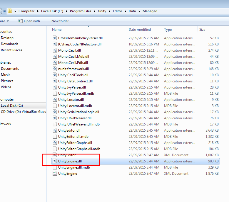The image size is (229, 202).
Task: Open Recent Places in the sidebar
Action: tap(11, 50)
